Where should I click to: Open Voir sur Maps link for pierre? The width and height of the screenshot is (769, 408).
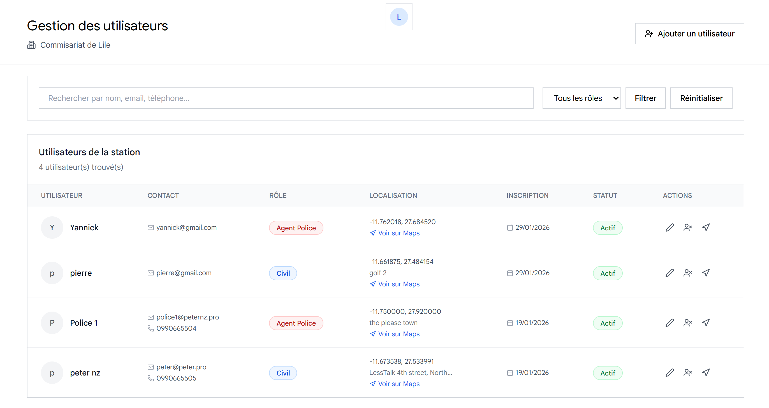(398, 284)
